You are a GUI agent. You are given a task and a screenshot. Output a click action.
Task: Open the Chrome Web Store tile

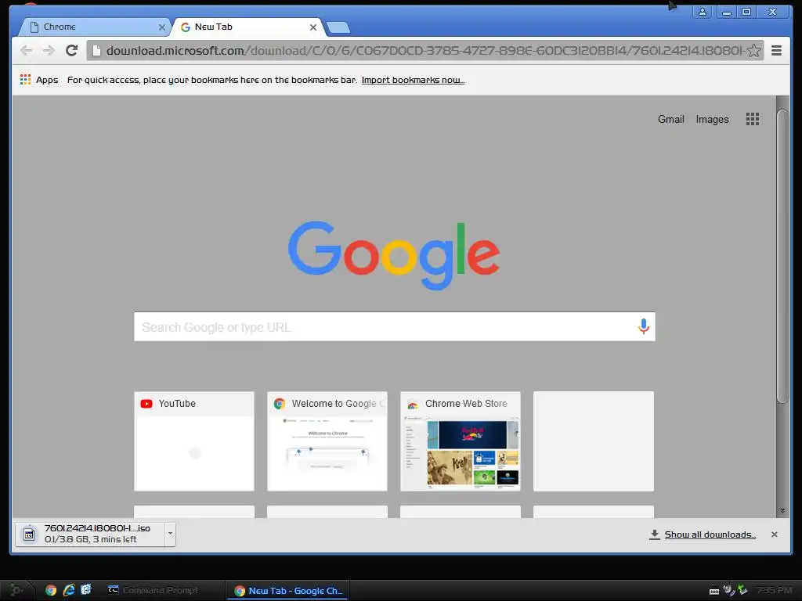click(x=461, y=441)
